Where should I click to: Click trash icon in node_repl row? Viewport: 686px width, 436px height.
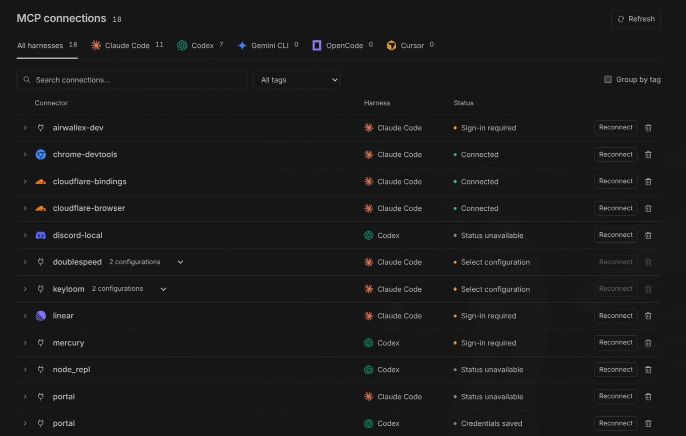(x=648, y=370)
